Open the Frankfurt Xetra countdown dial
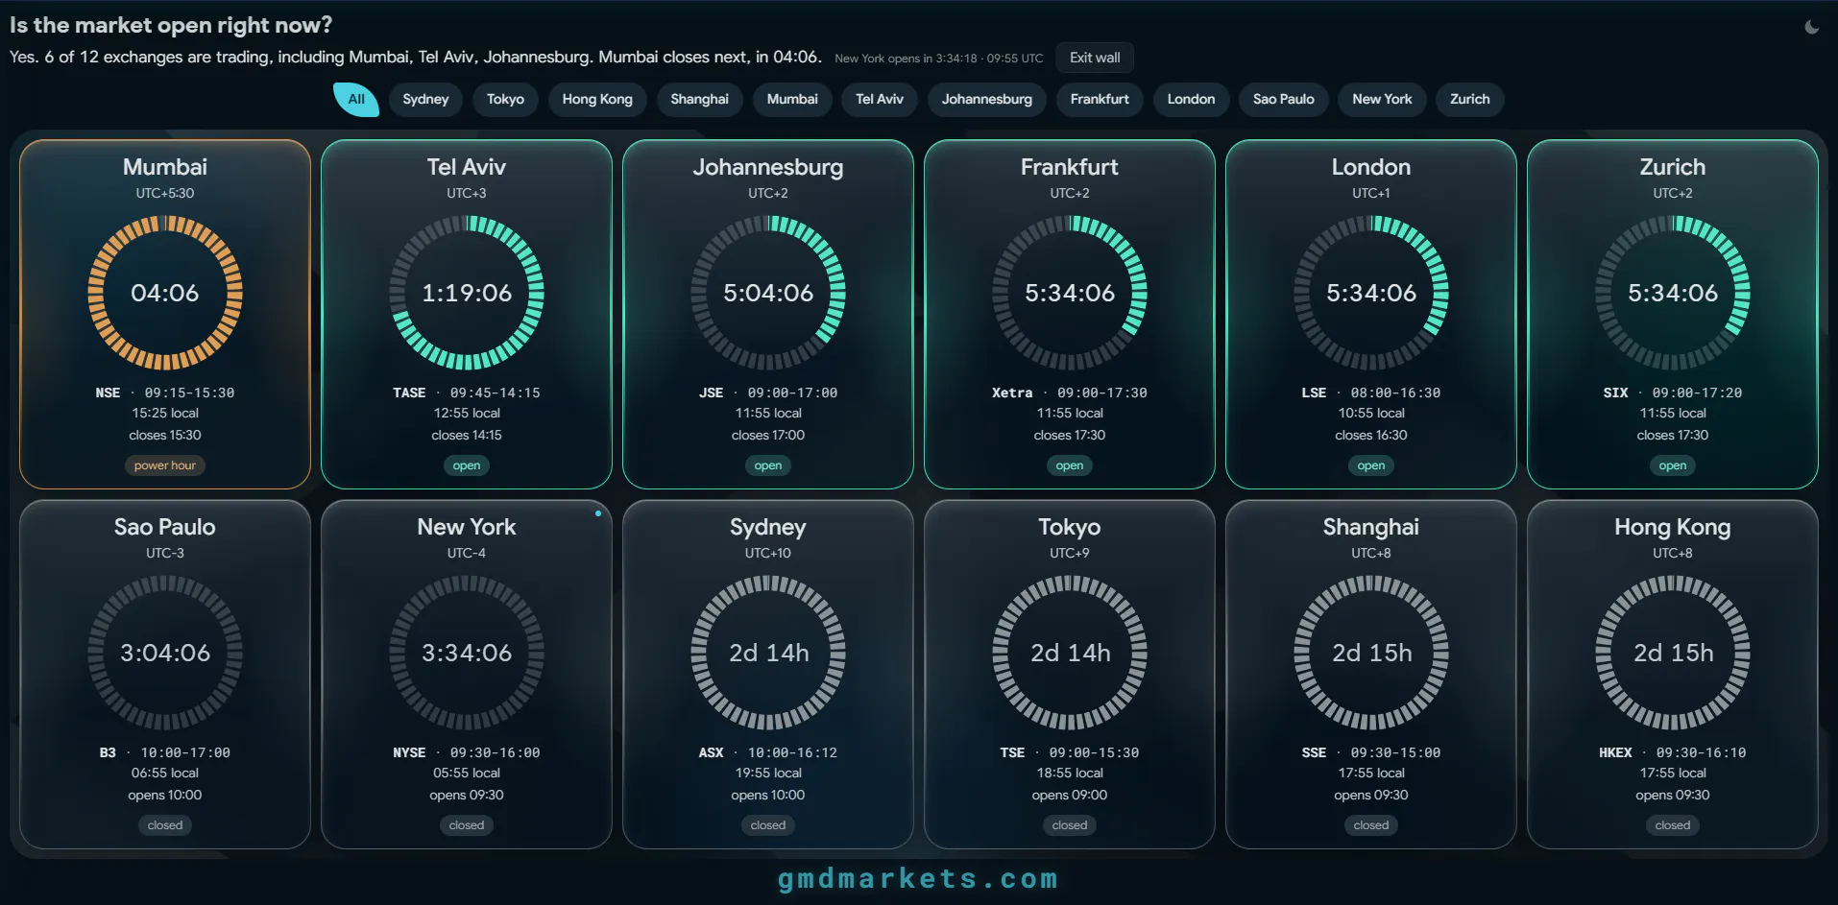 [1070, 293]
